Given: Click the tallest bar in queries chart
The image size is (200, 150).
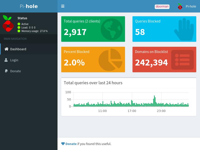Looking at the screenshot, I should point(154,101).
